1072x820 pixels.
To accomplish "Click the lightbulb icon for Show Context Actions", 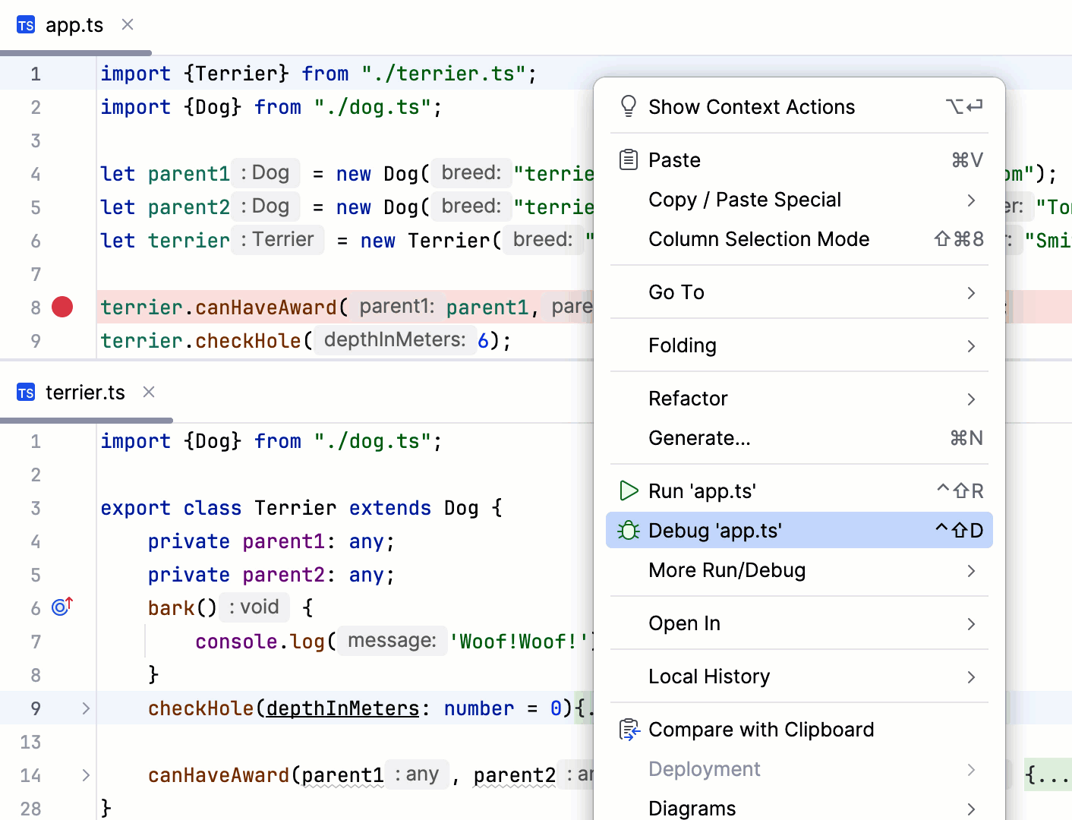I will [x=628, y=106].
